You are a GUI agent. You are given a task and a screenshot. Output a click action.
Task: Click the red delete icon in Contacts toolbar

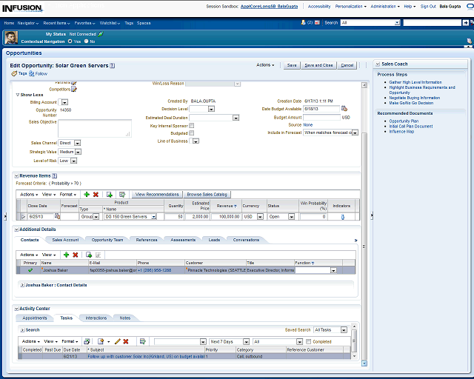tap(75, 254)
